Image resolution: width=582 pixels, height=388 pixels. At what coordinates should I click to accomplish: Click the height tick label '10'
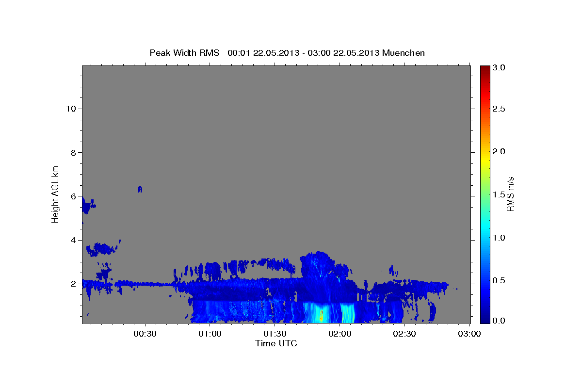[x=70, y=109]
